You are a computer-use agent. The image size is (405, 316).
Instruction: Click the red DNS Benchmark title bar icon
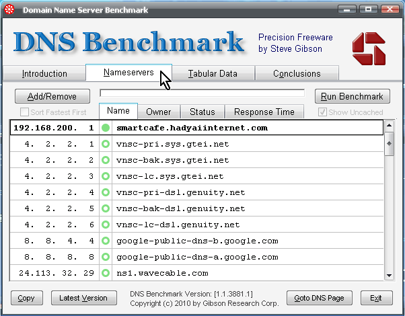[x=9, y=10]
